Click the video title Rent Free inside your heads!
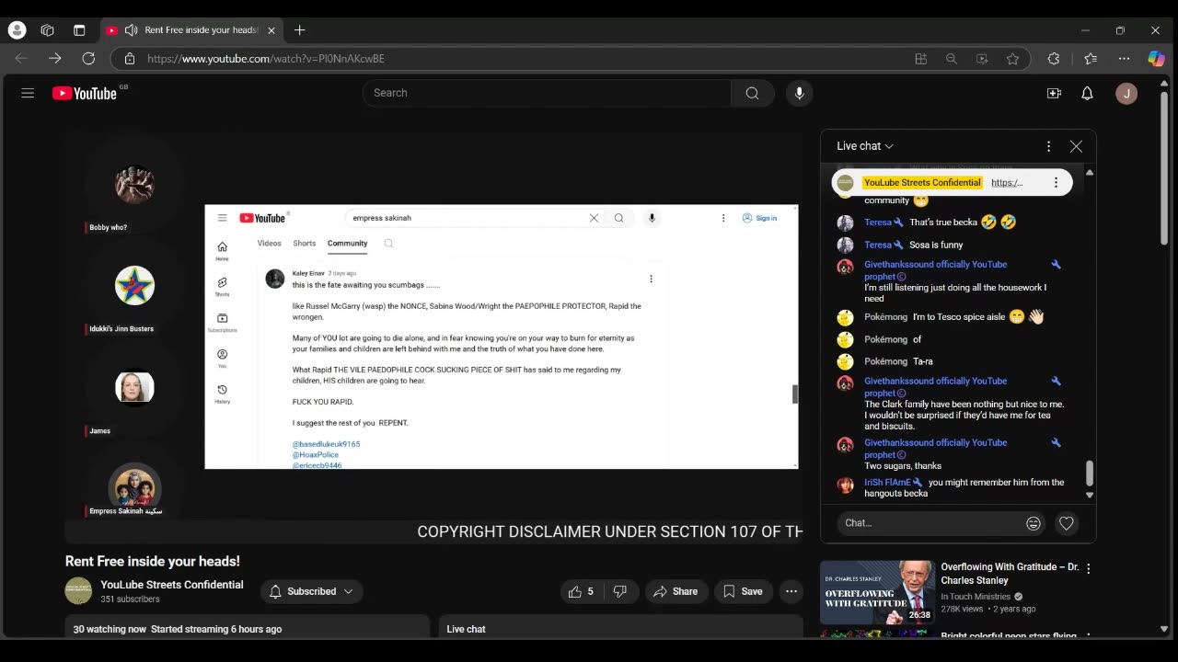1178x662 pixels. (153, 561)
